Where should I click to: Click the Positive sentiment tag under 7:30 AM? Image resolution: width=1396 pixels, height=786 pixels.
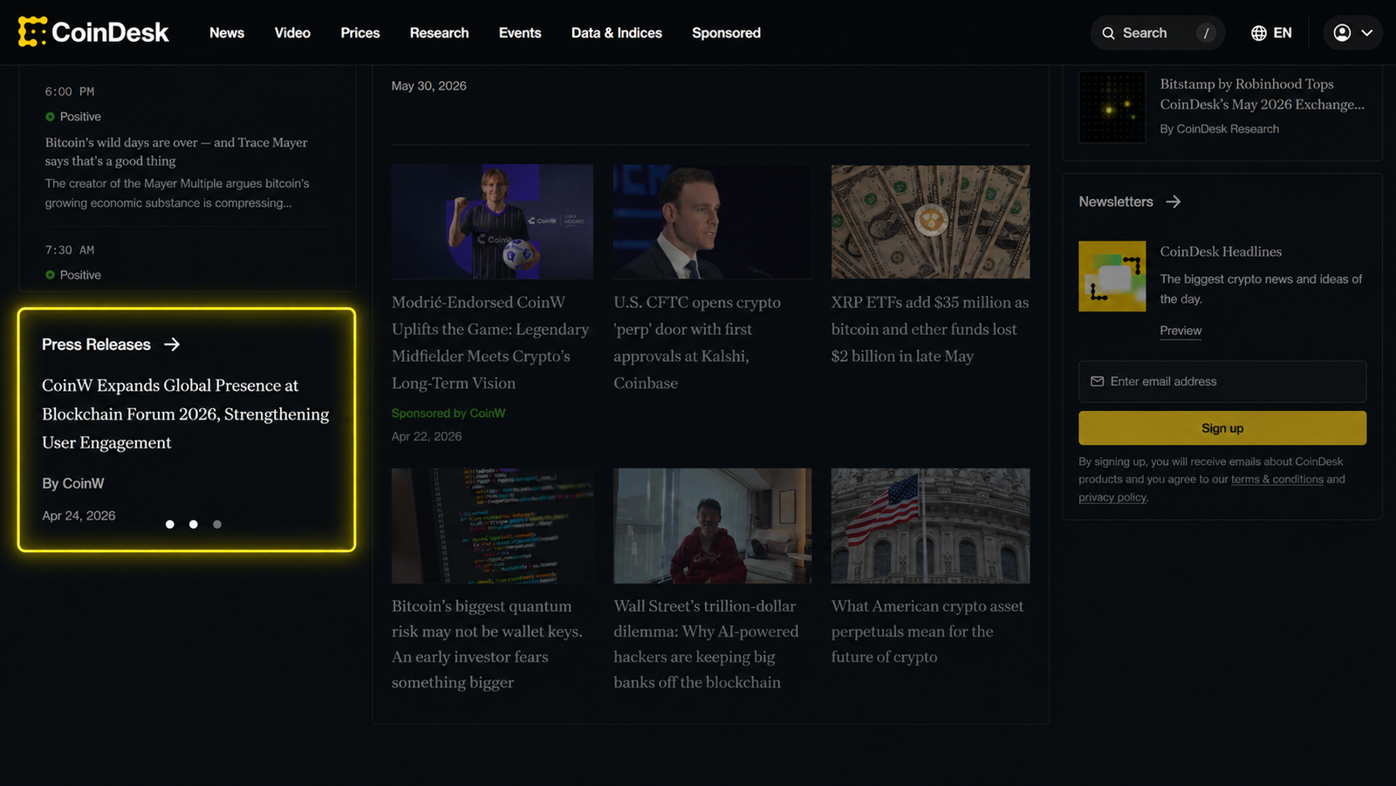pos(73,275)
